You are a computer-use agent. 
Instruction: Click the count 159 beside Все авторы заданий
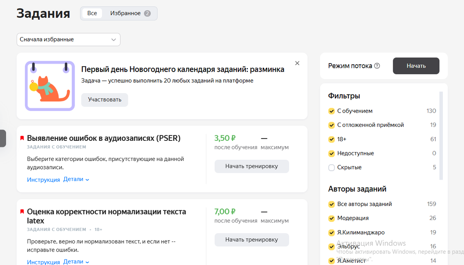click(x=432, y=204)
